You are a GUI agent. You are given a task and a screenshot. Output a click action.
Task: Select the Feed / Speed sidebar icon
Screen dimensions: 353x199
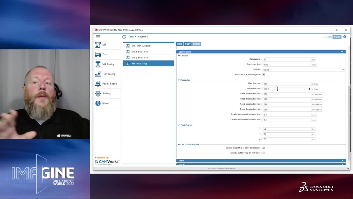tap(98, 84)
